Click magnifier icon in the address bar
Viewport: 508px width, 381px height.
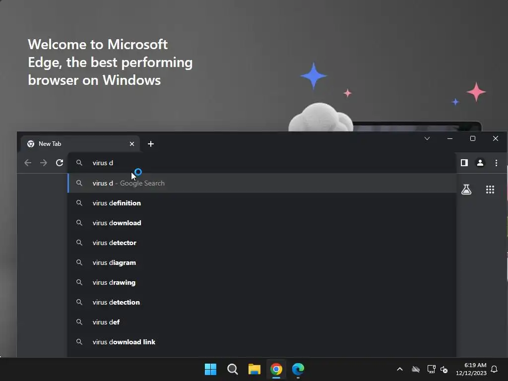(79, 163)
